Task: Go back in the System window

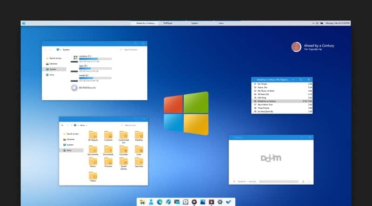Action: pyautogui.click(x=45, y=50)
